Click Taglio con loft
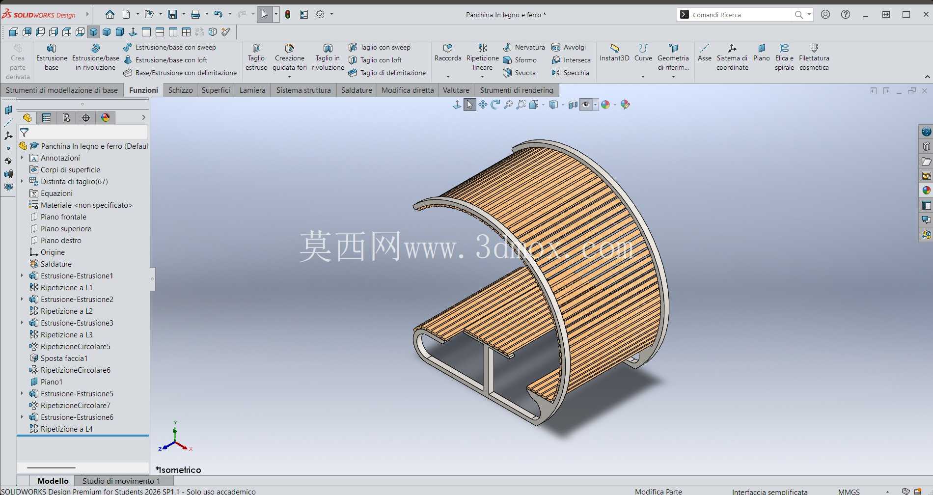The image size is (933, 495). click(375, 60)
